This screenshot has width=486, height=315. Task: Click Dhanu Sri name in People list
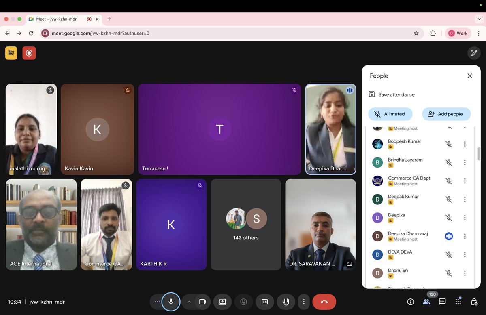(398, 271)
